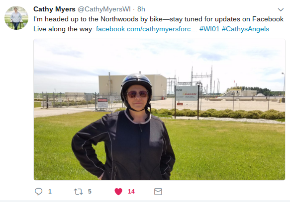290x202 pixels.
Task: Click the Enbridge sign in the photo
Action: pos(187,93)
